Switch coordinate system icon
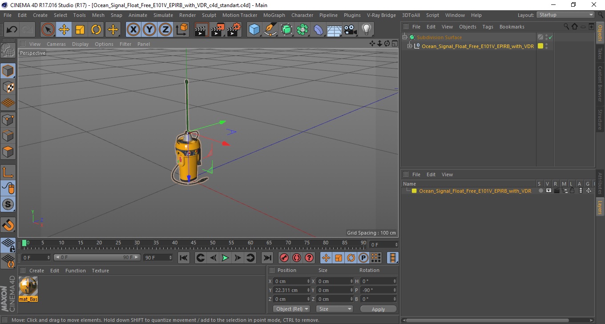605x324 pixels. [x=181, y=30]
